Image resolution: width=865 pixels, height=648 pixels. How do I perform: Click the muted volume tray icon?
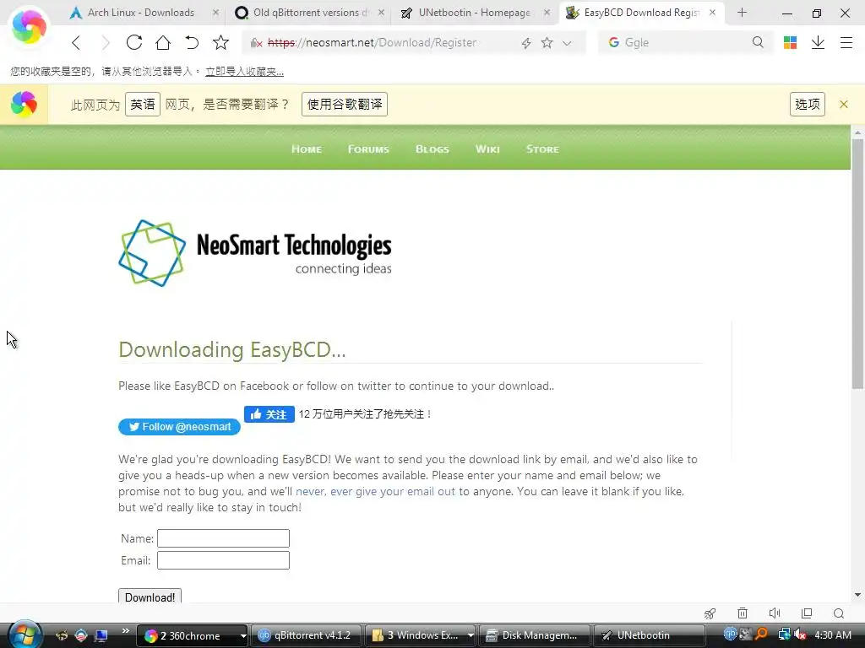click(800, 634)
